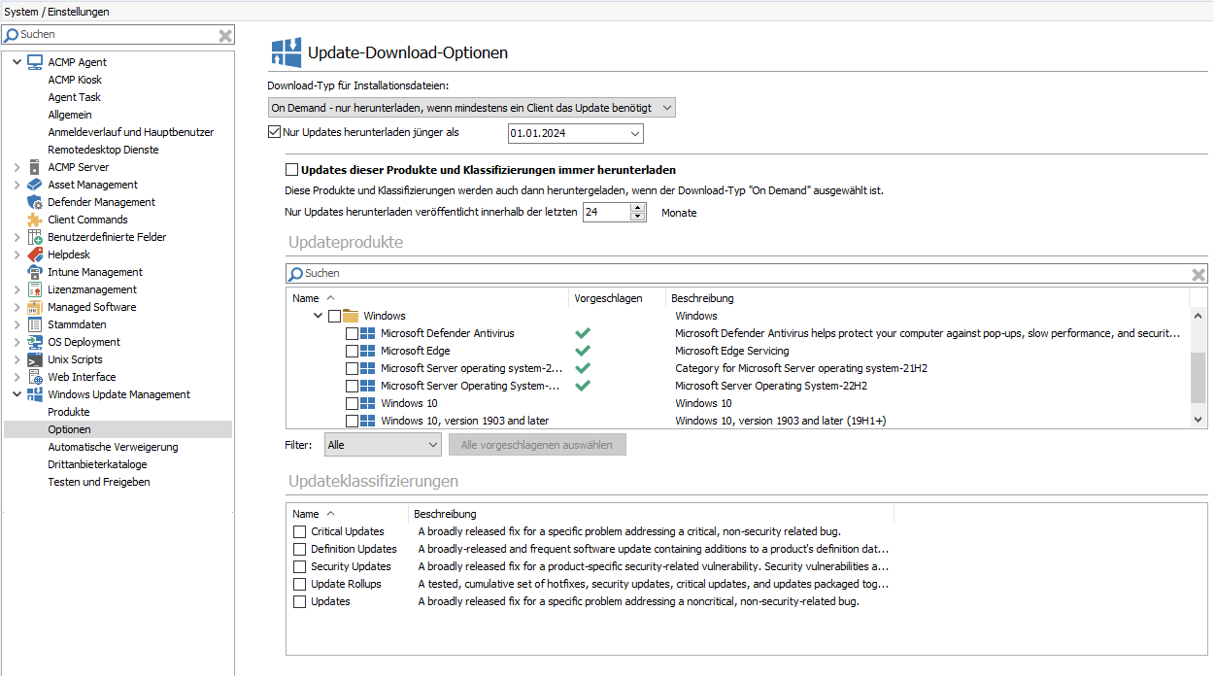This screenshot has width=1215, height=679.
Task: Collapse the Windows Update Management node
Action: click(17, 394)
